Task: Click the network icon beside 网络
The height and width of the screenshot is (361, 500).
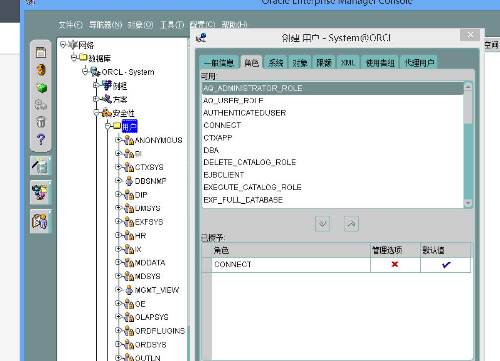Action: (x=73, y=45)
